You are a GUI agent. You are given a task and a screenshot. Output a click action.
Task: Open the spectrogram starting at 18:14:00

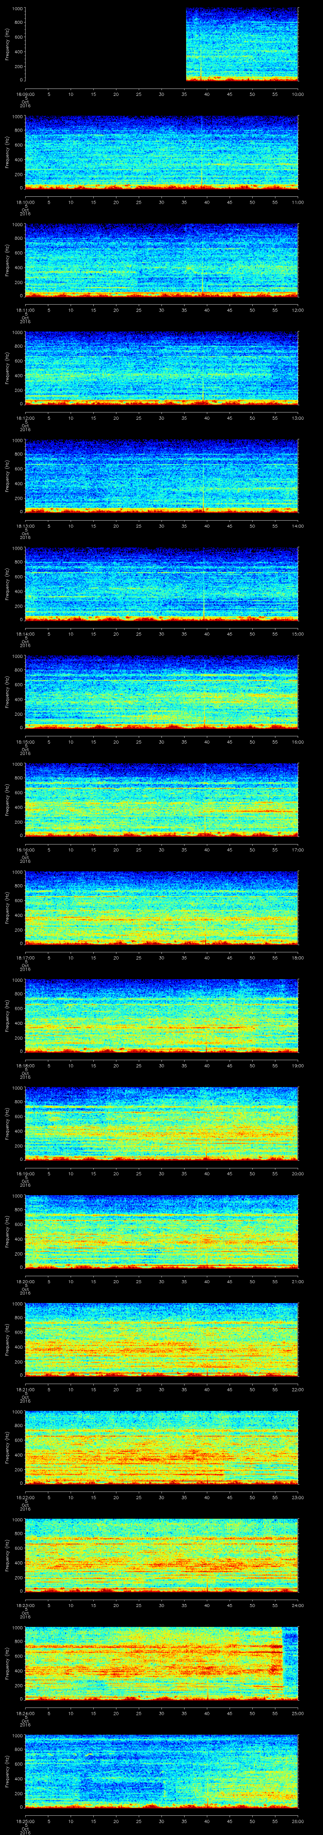162,584
